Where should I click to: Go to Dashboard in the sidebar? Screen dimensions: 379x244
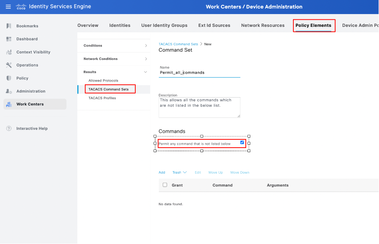pyautogui.click(x=27, y=39)
